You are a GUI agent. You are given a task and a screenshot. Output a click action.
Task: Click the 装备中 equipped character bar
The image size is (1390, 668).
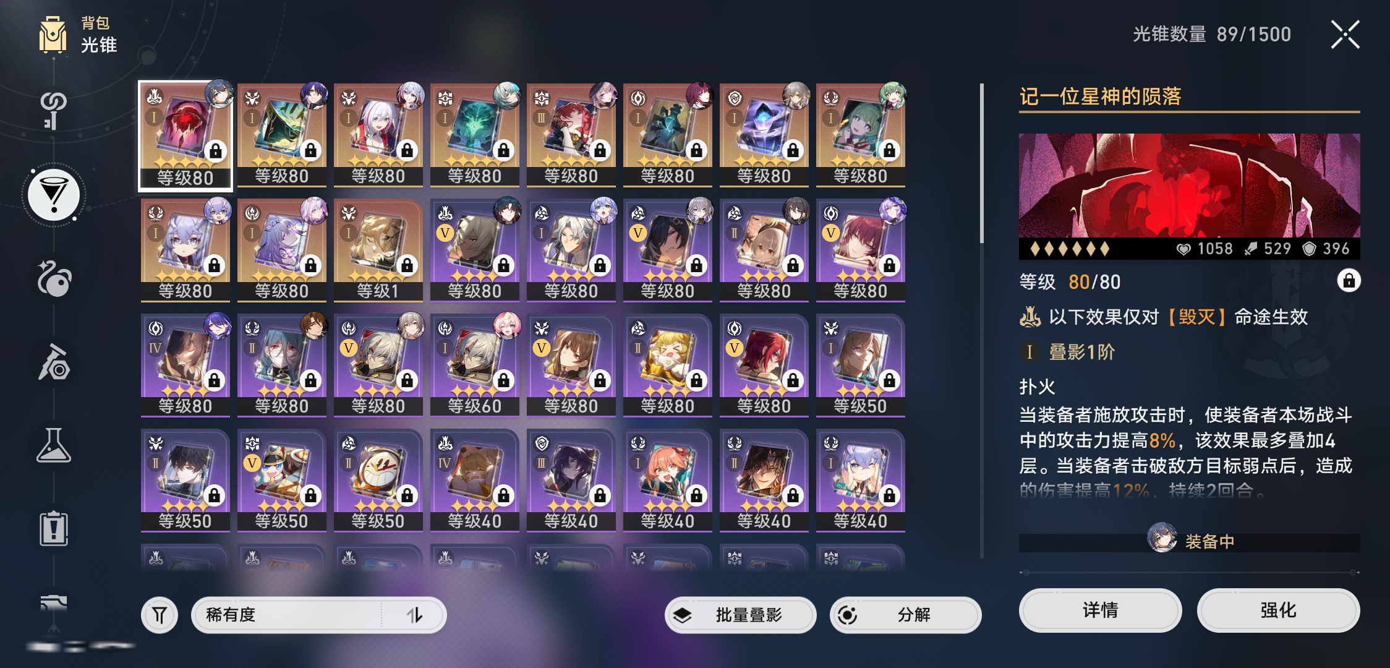point(1189,541)
